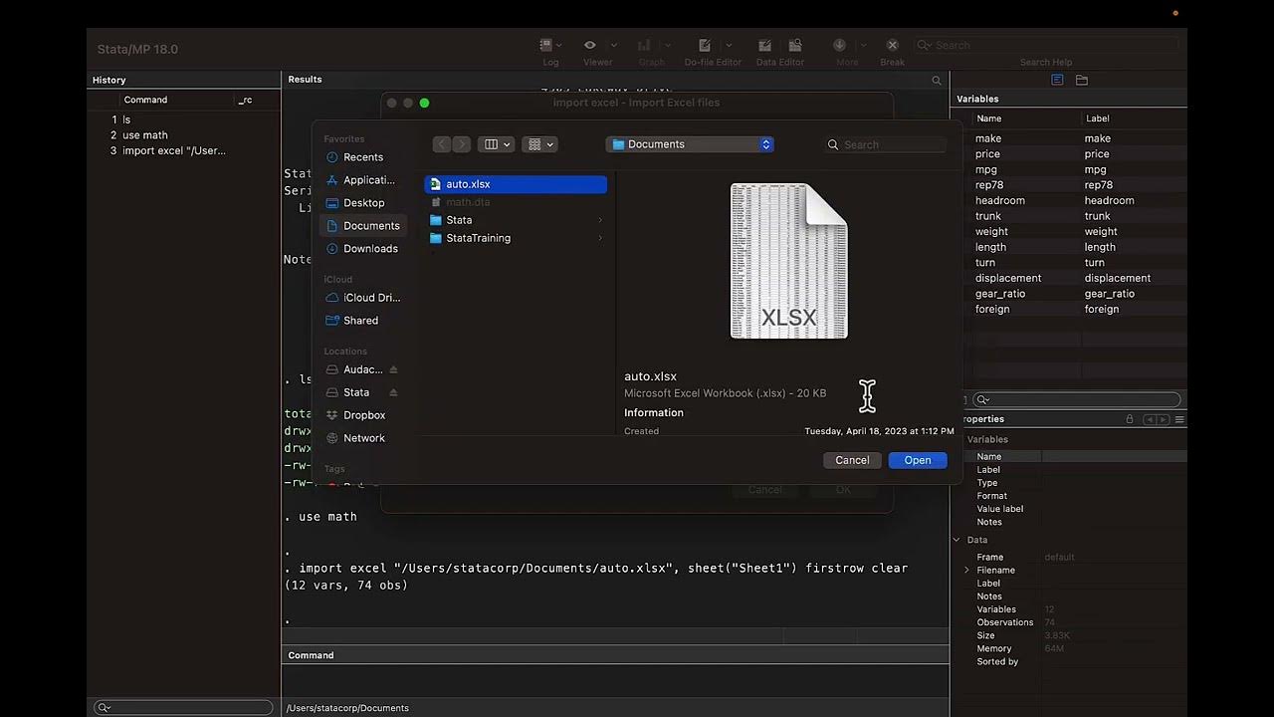Screen dimensions: 1274x717
Task: Click the greyed-out math.dta file
Action: coord(516,202)
